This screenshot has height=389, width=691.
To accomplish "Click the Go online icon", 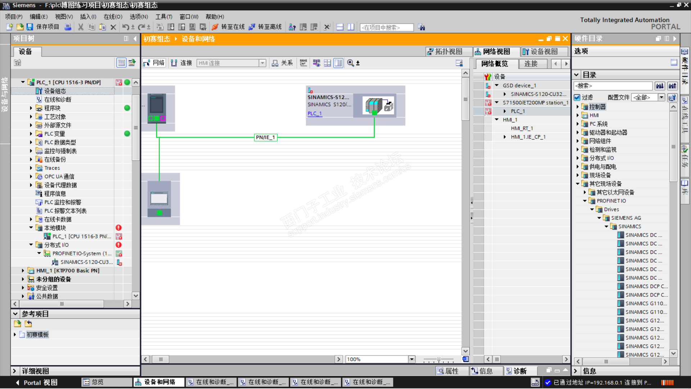I will [215, 27].
